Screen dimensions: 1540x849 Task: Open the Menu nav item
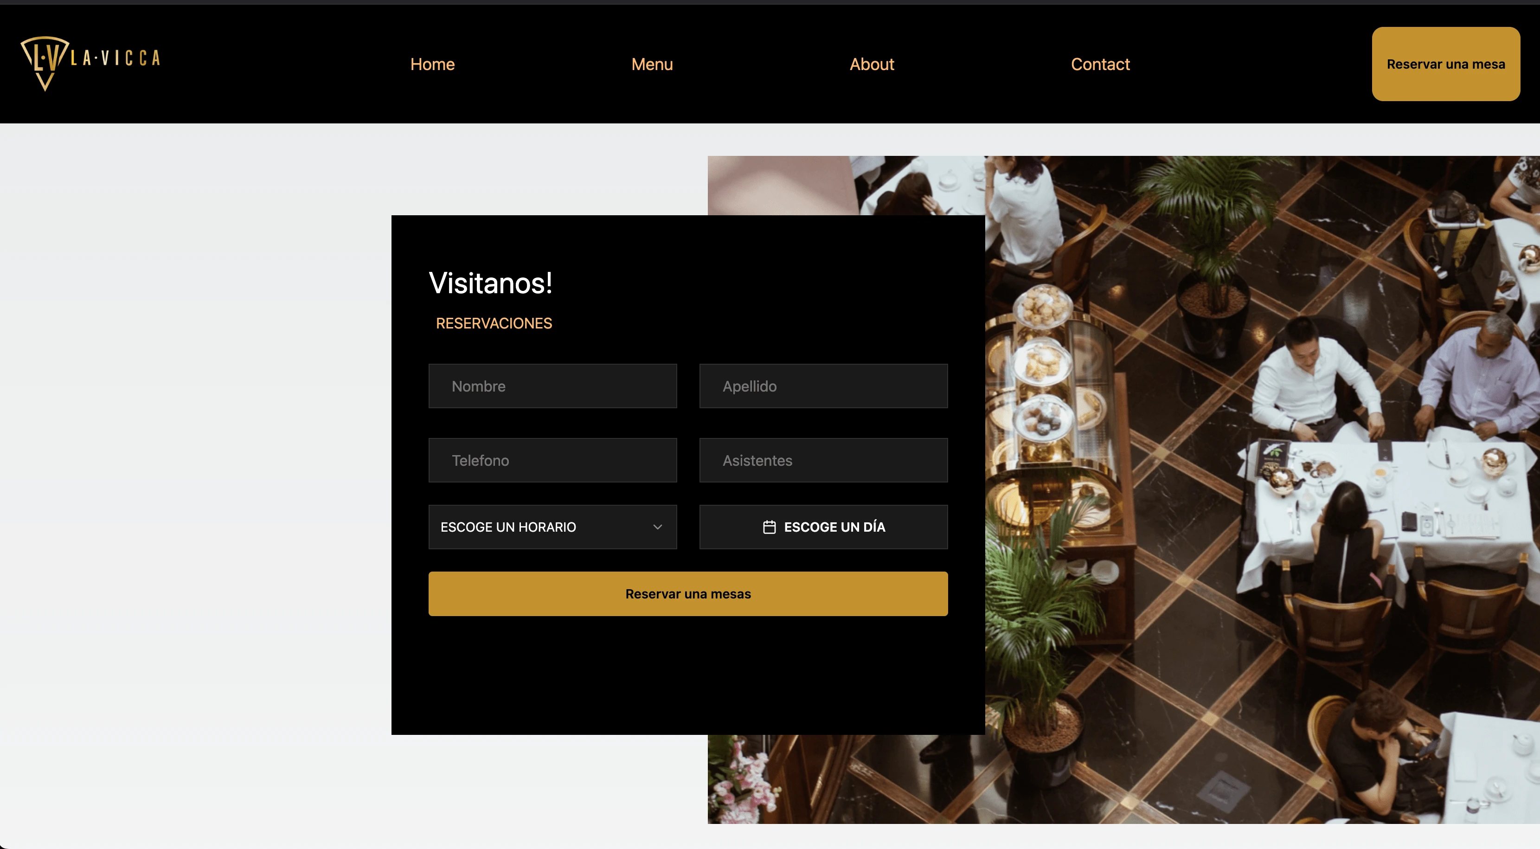coord(652,64)
